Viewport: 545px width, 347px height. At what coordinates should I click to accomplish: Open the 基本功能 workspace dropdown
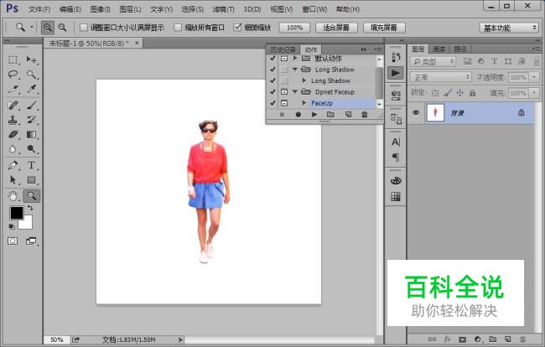pyautogui.click(x=509, y=28)
